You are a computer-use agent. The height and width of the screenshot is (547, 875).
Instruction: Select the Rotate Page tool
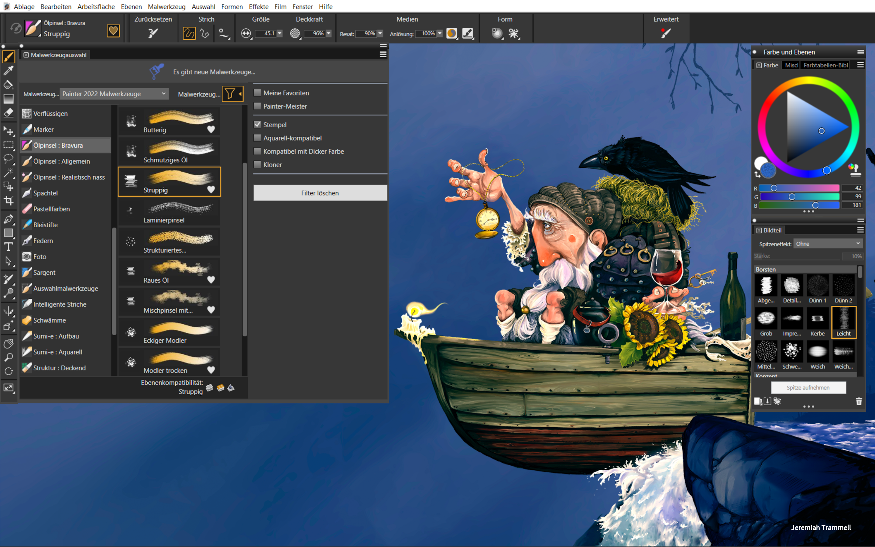click(x=9, y=372)
